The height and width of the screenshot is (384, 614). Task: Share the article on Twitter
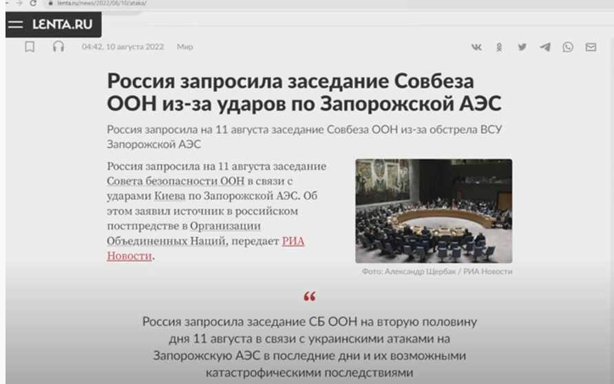pyautogui.click(x=522, y=47)
